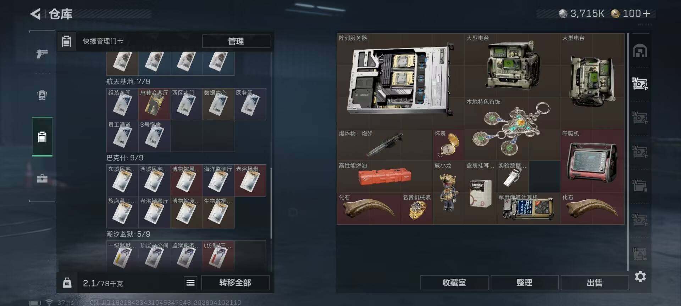681x306 pixels.
Task: Select the 海洋监测厅 keycard
Action: tap(218, 180)
